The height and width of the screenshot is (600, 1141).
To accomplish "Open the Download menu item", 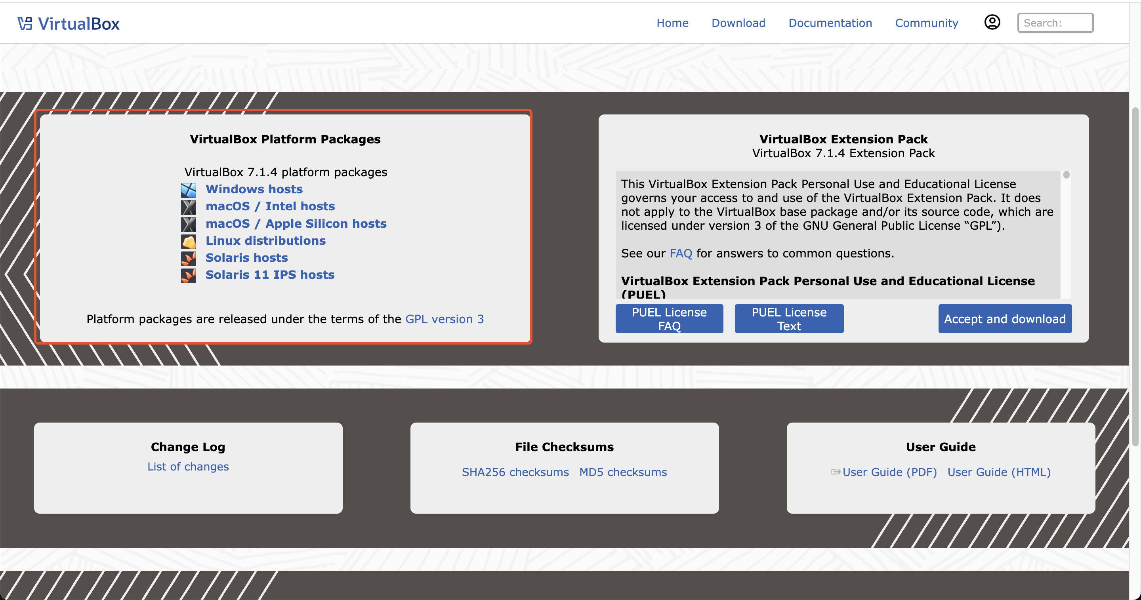I will coord(738,23).
